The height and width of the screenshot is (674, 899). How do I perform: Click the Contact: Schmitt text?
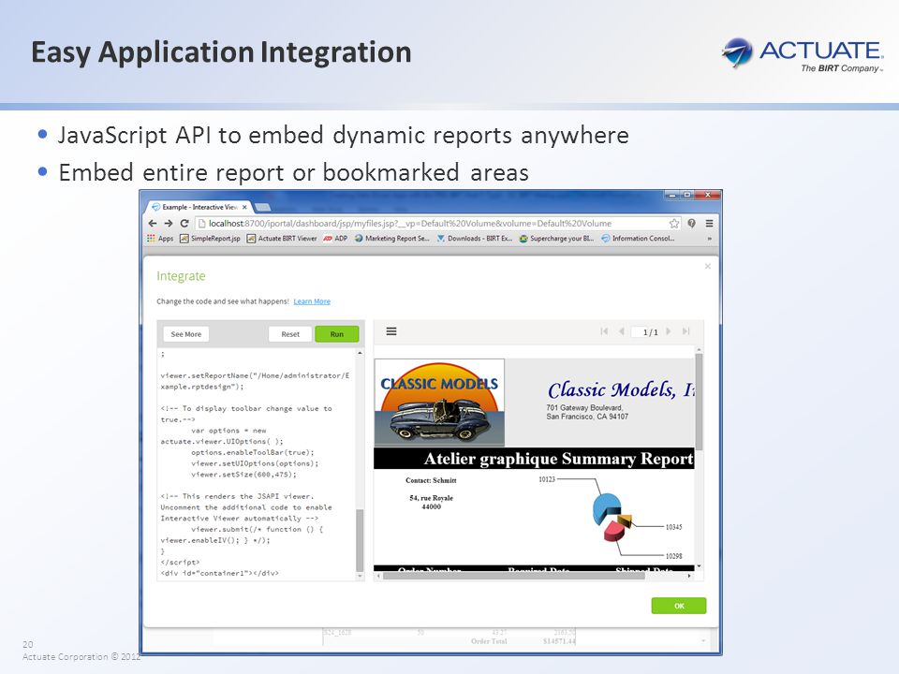[x=431, y=480]
